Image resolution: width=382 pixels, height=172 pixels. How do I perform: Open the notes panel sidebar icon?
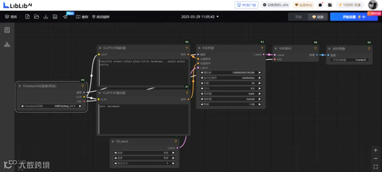7,30
